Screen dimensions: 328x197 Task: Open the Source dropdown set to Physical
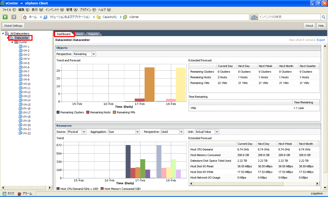click(x=84, y=132)
